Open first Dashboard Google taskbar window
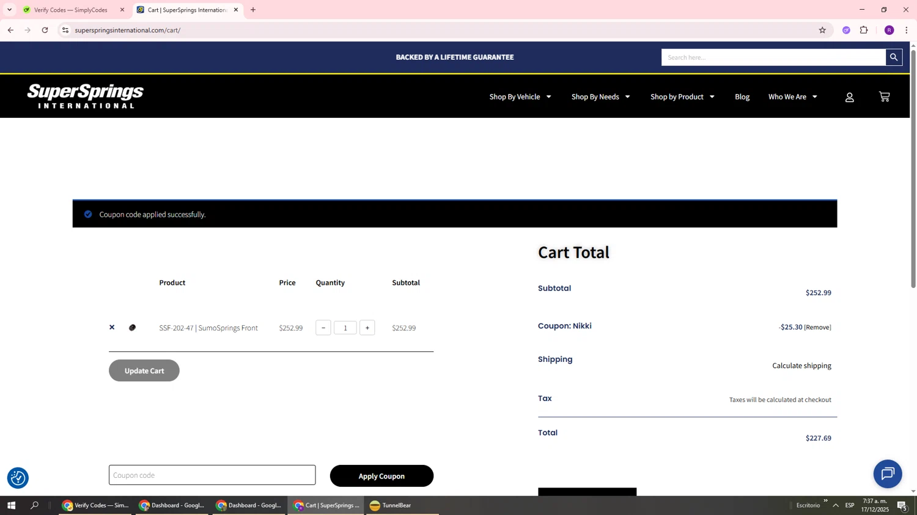This screenshot has width=917, height=515. 172,505
